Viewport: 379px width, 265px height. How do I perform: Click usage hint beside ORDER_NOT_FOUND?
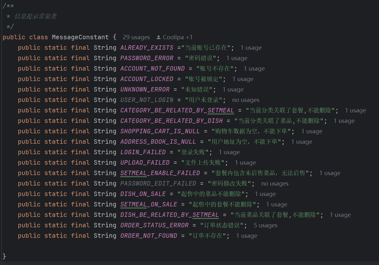pos(246,236)
